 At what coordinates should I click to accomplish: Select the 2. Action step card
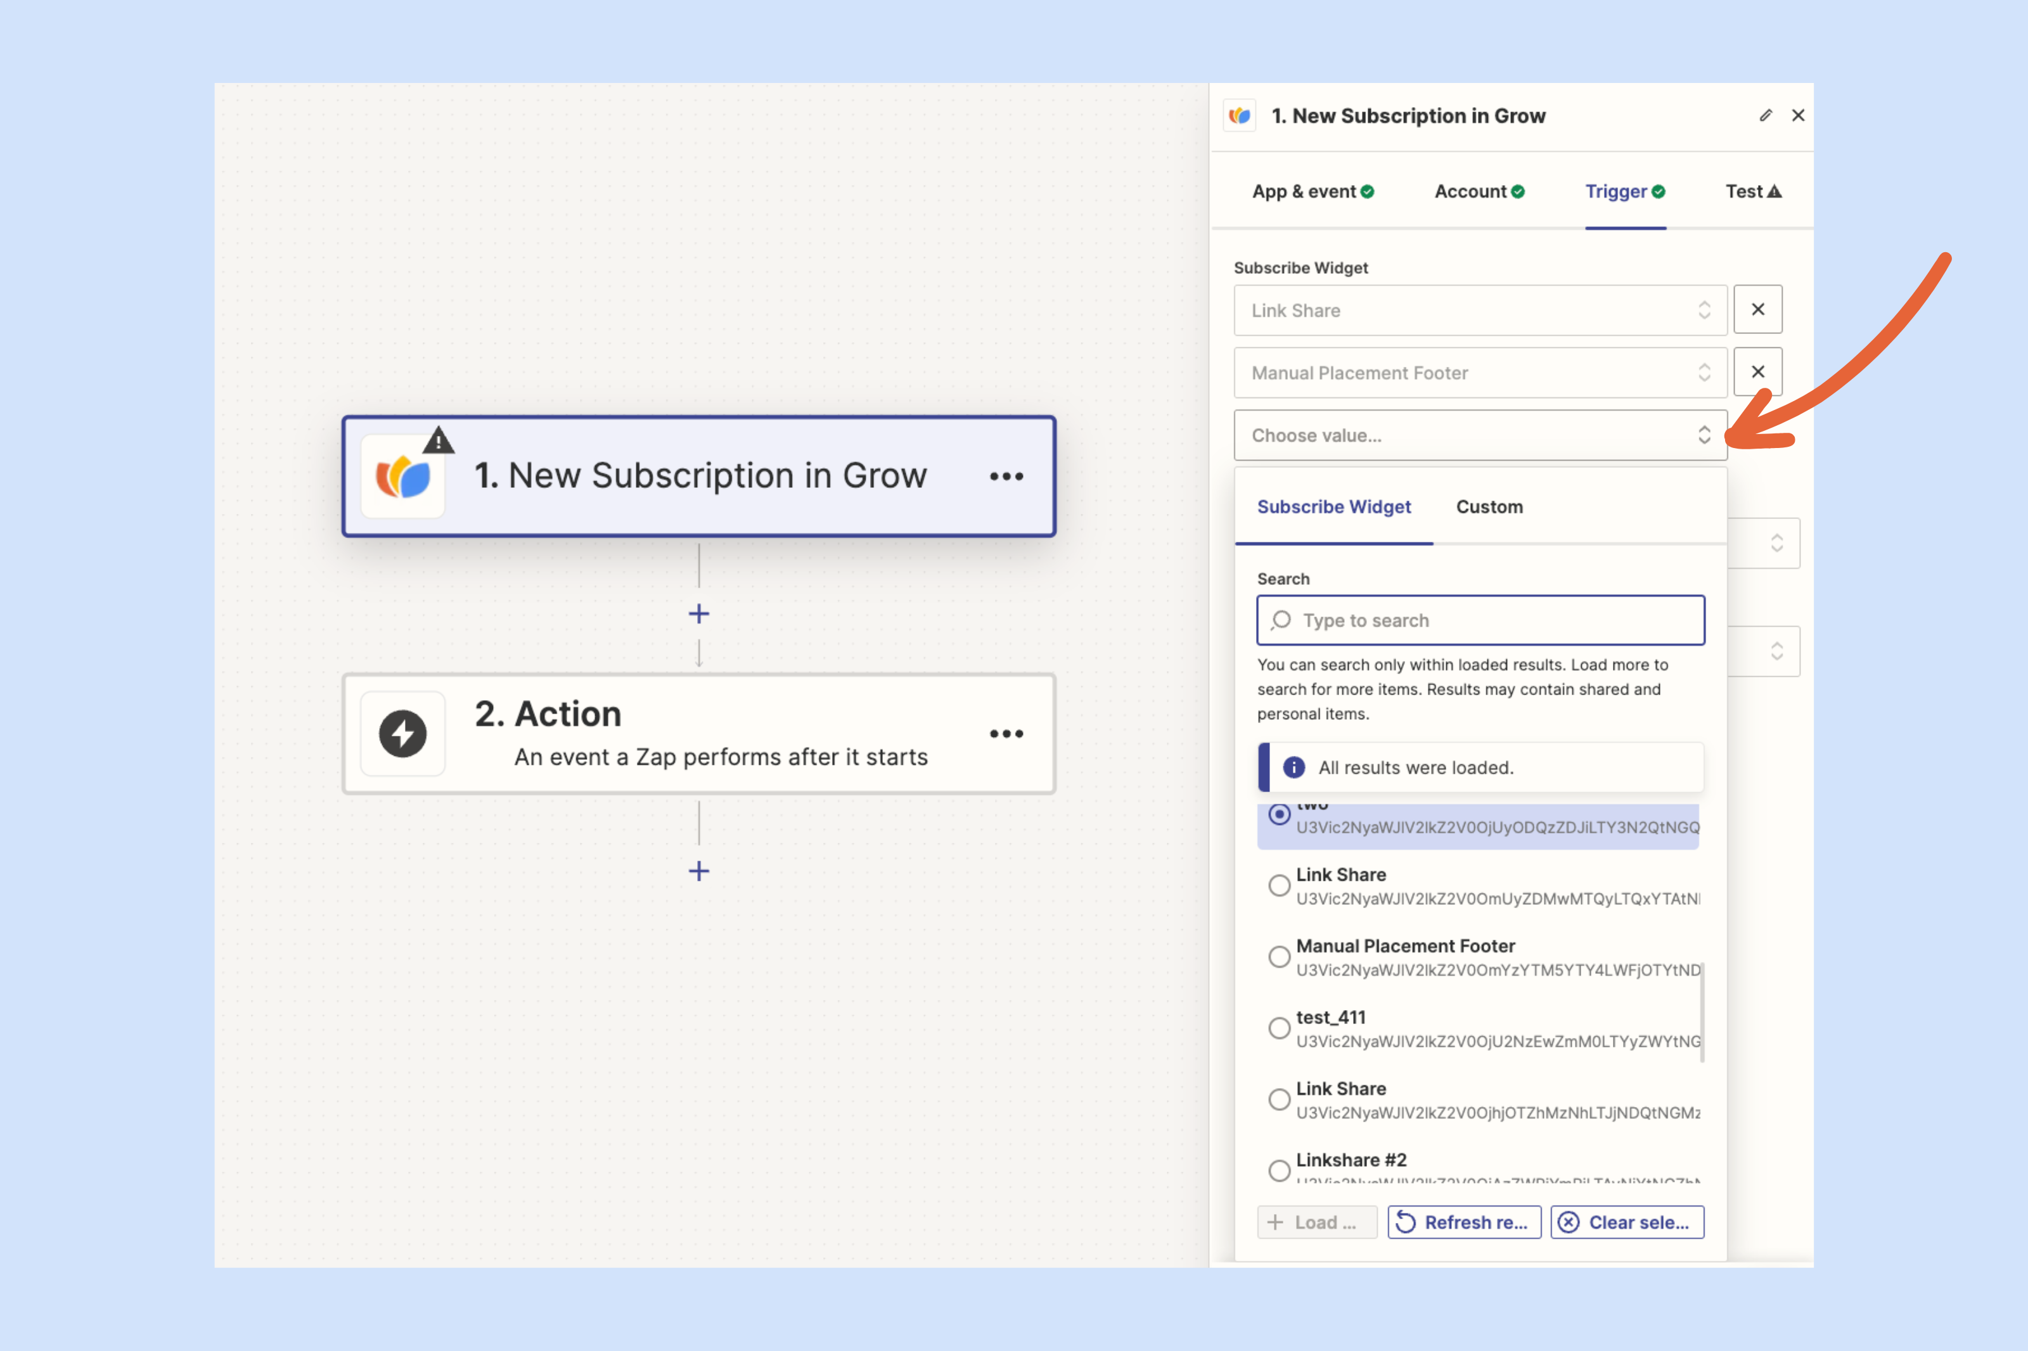point(698,734)
